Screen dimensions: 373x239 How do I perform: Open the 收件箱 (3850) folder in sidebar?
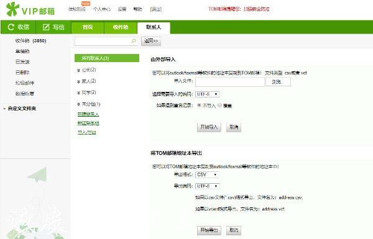30,40
